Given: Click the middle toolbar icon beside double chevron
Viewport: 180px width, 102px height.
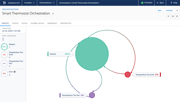Looking at the screenshot, I should [173, 16].
